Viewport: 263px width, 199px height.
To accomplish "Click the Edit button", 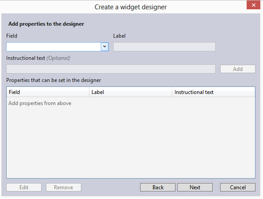I will tap(24, 187).
